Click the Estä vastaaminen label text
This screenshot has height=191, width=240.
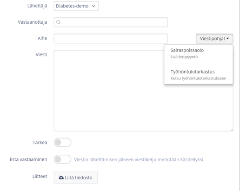click(28, 159)
